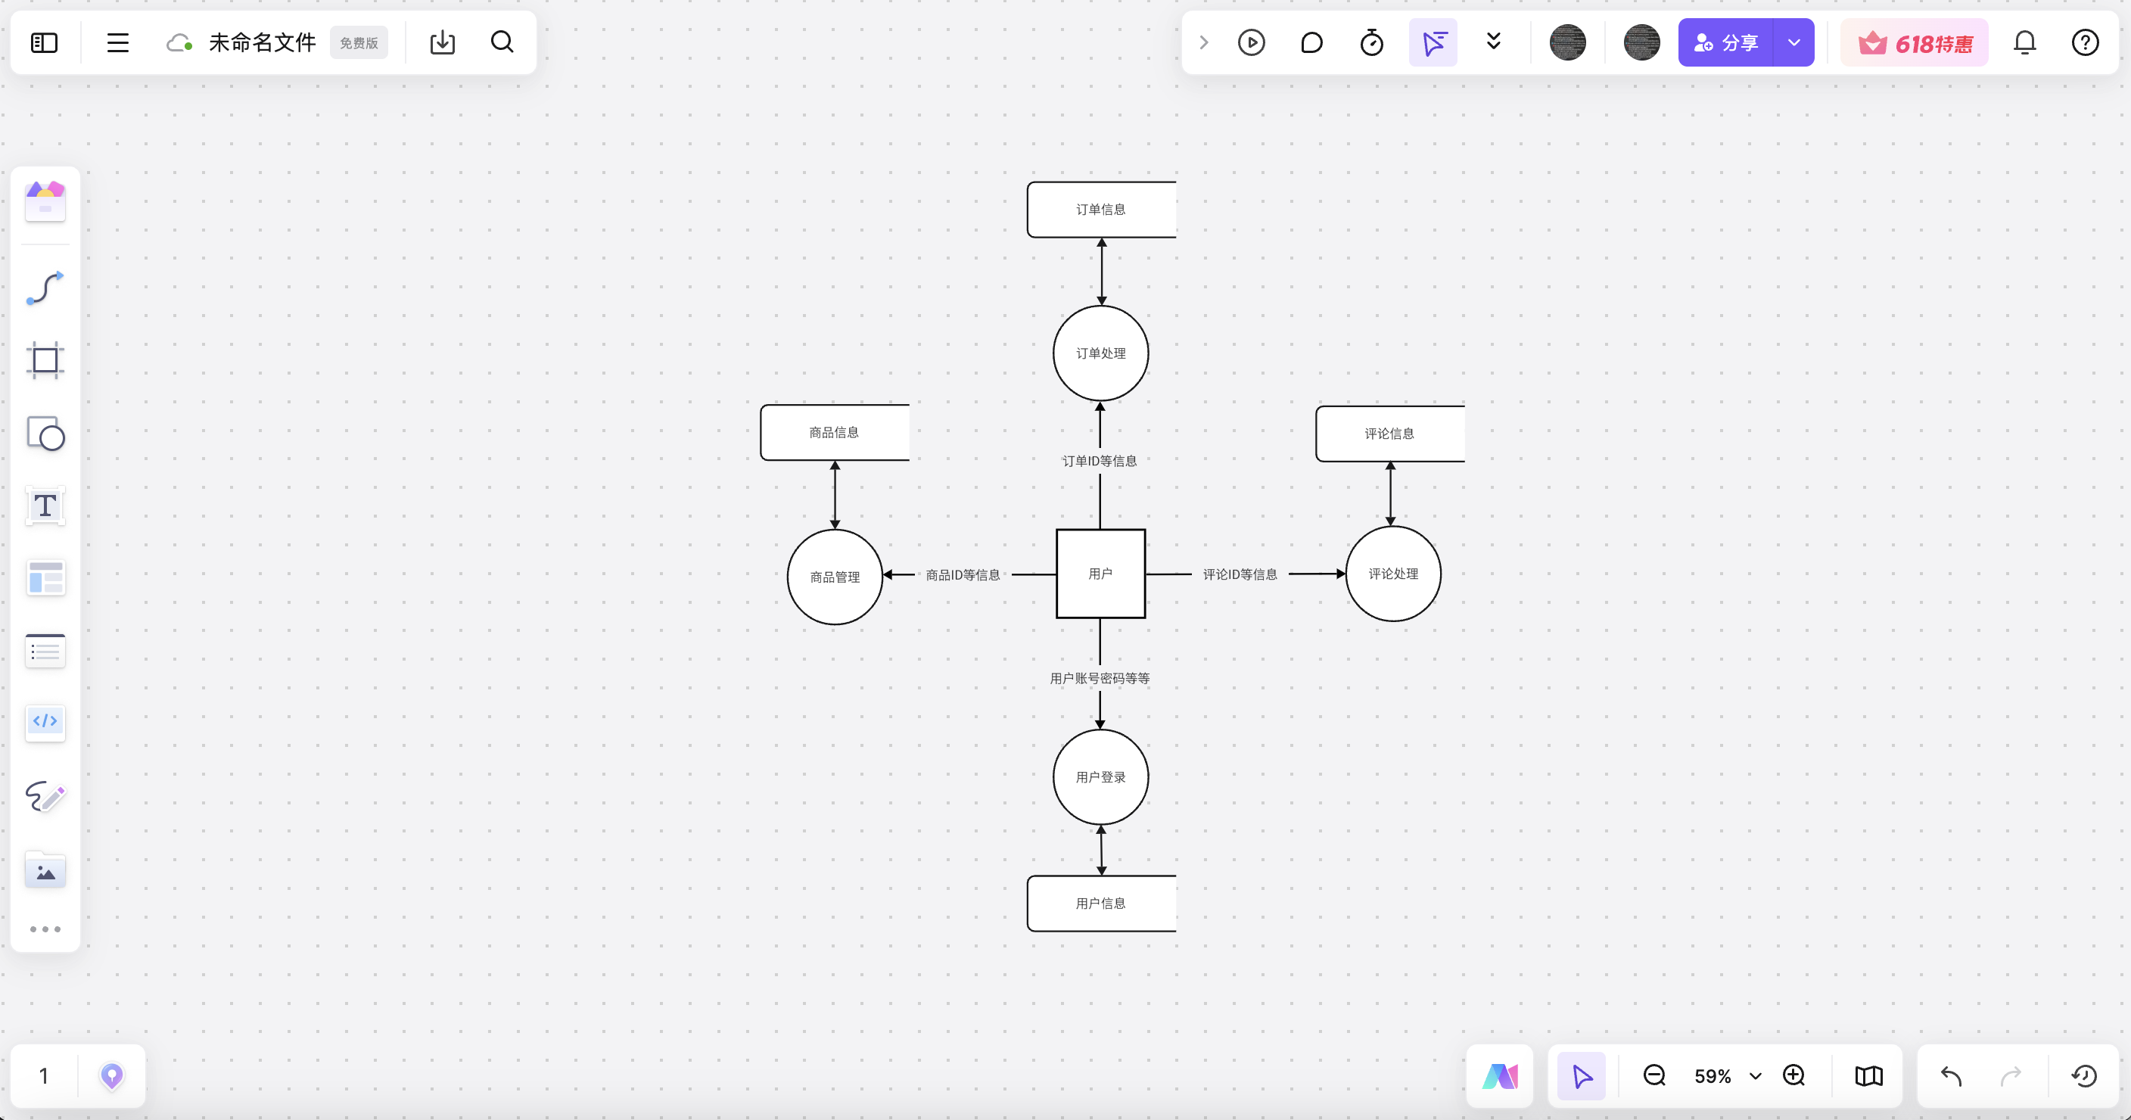Select the shapes tool
The image size is (2131, 1120).
[45, 433]
